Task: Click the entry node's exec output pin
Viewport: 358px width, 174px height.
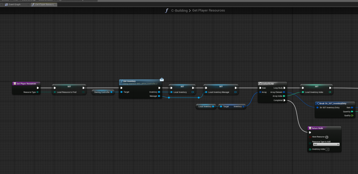Action: 38,88
